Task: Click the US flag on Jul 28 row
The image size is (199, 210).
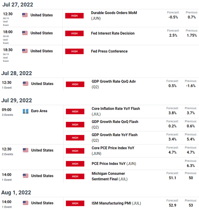Action: click(x=25, y=83)
